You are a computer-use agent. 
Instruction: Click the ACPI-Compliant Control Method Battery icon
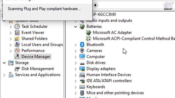tap(89, 39)
